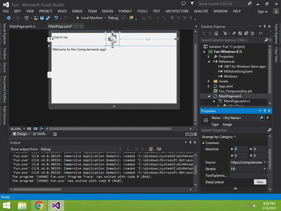Click the Save All toolbar icon
This screenshot has height=211, width=281.
(48, 18)
